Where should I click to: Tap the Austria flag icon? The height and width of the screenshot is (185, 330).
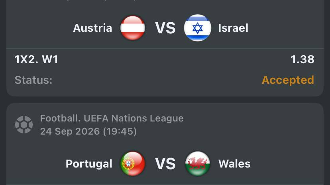[x=133, y=28]
